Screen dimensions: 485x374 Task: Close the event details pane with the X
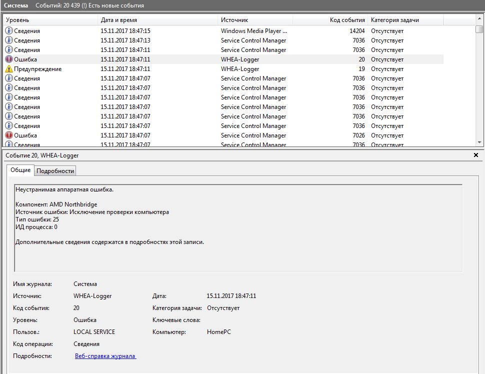476,155
